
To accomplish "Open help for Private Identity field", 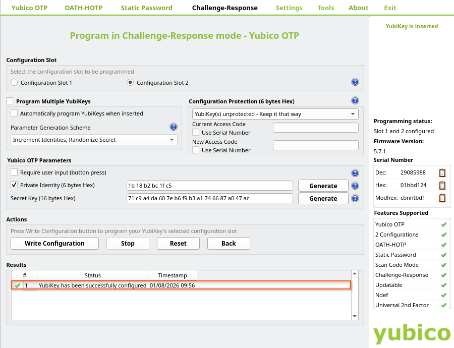I will tap(355, 186).
